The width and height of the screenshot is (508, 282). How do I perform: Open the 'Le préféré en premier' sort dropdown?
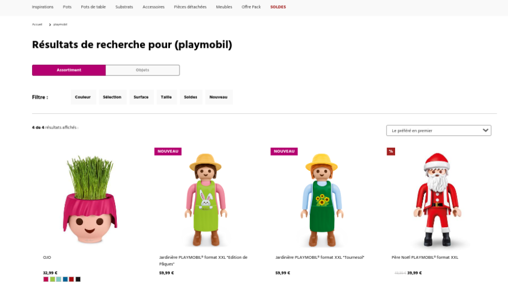[x=439, y=130]
